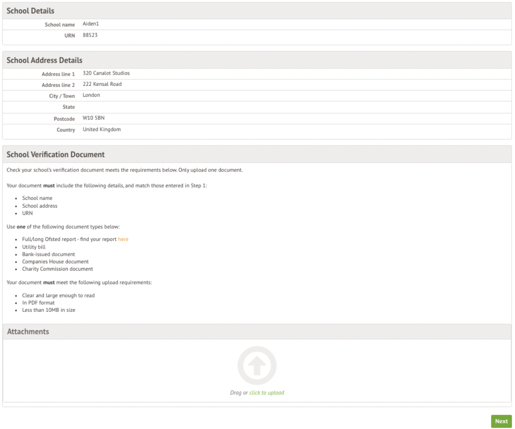Select the school name value Aiden1

click(91, 24)
